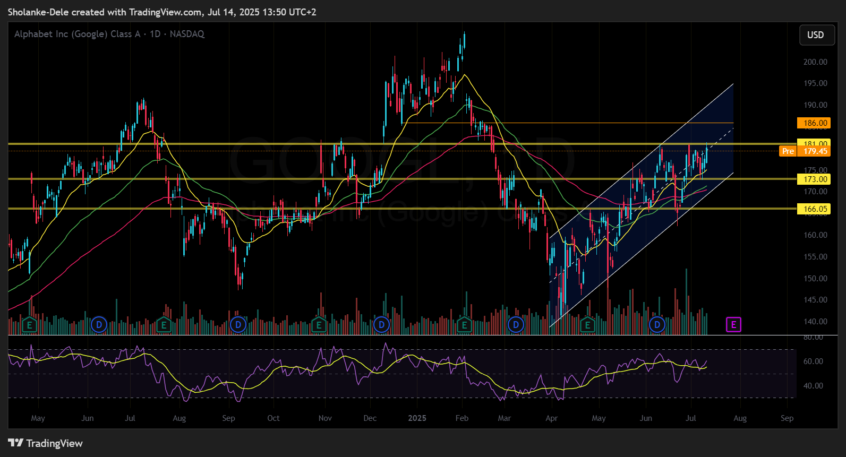Click the TradingView logo at bottom left
The image size is (846, 457).
coord(46,443)
